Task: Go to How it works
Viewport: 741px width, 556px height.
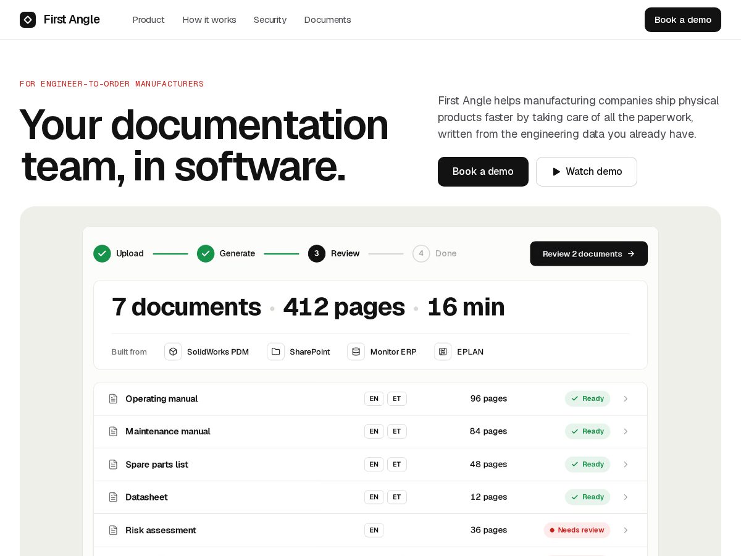Action: tap(209, 20)
